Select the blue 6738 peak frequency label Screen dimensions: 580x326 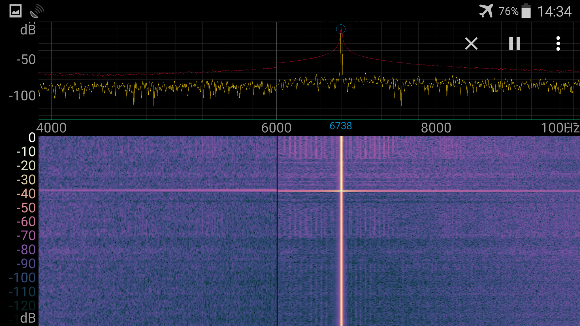click(341, 126)
